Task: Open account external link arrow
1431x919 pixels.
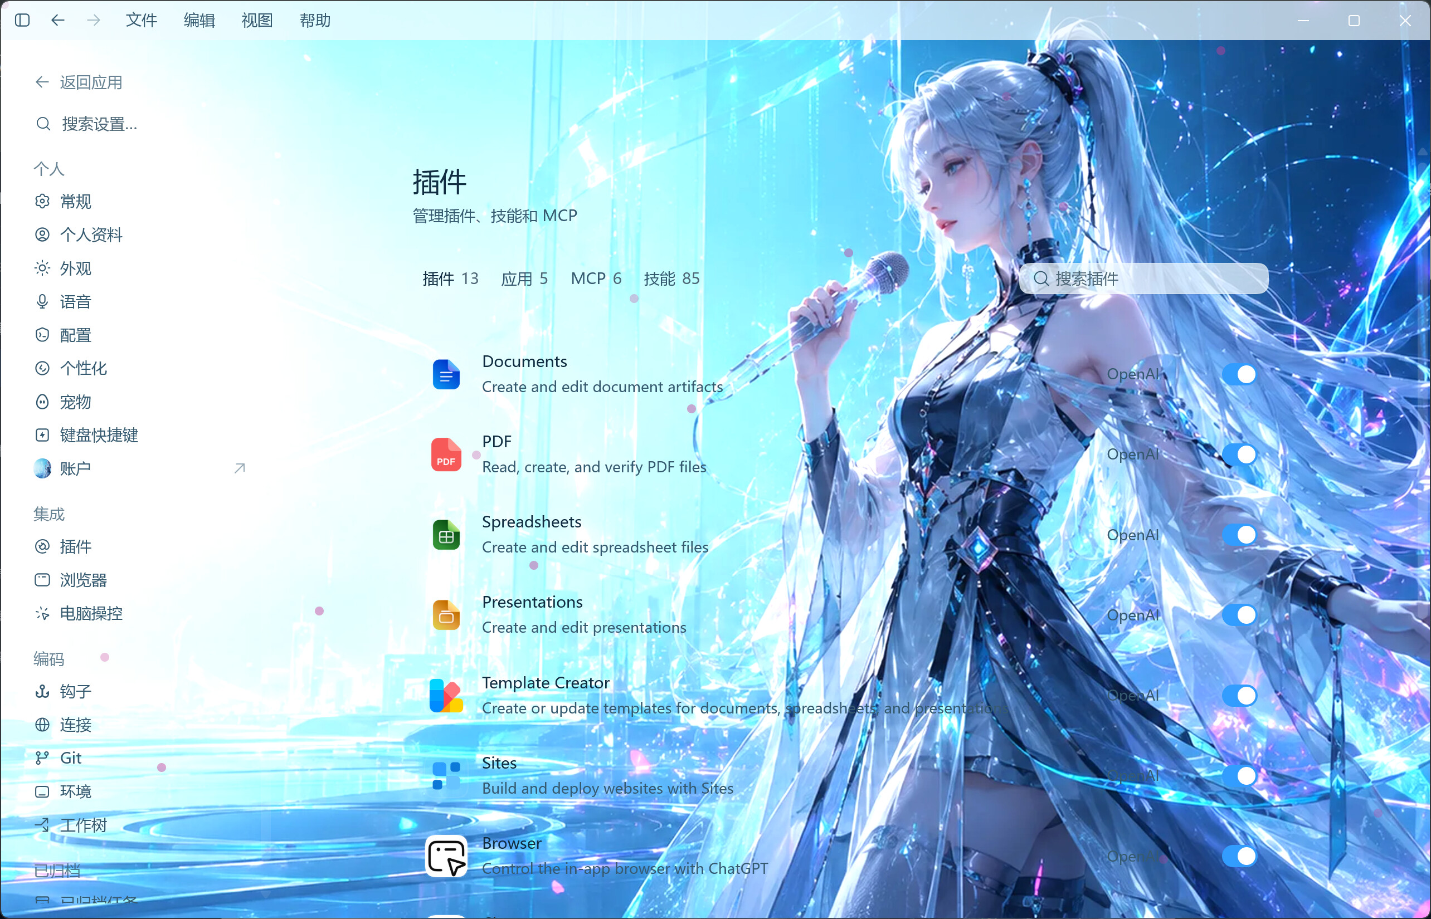Action: pyautogui.click(x=240, y=469)
